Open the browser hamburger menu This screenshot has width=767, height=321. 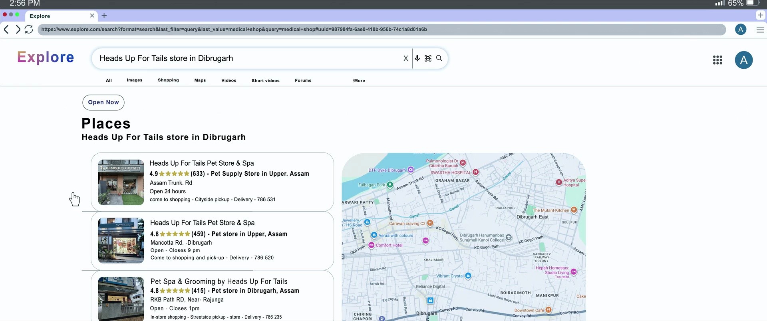pyautogui.click(x=760, y=30)
